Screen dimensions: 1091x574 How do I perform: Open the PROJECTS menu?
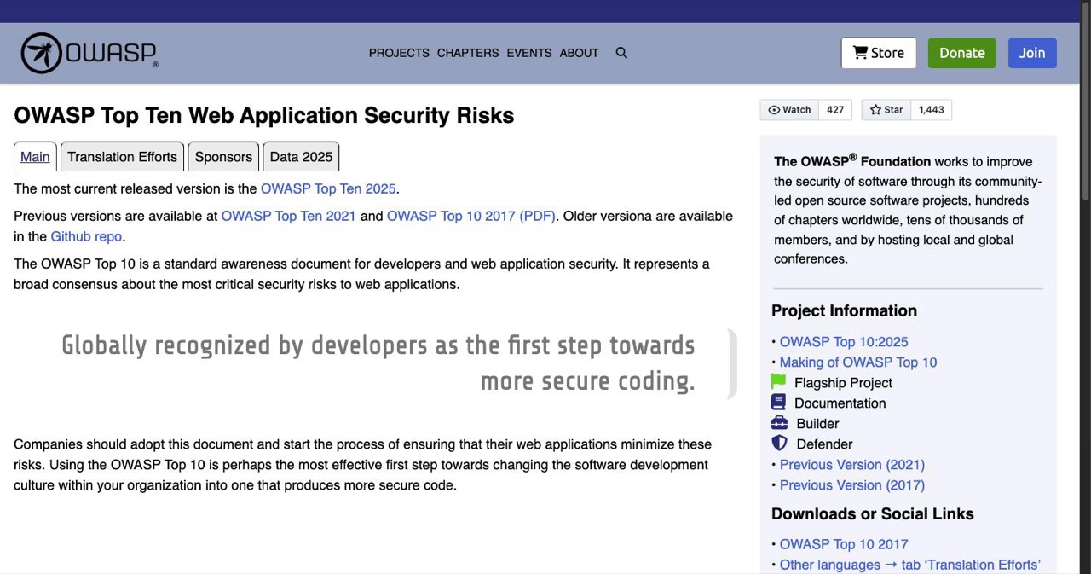[x=399, y=53]
